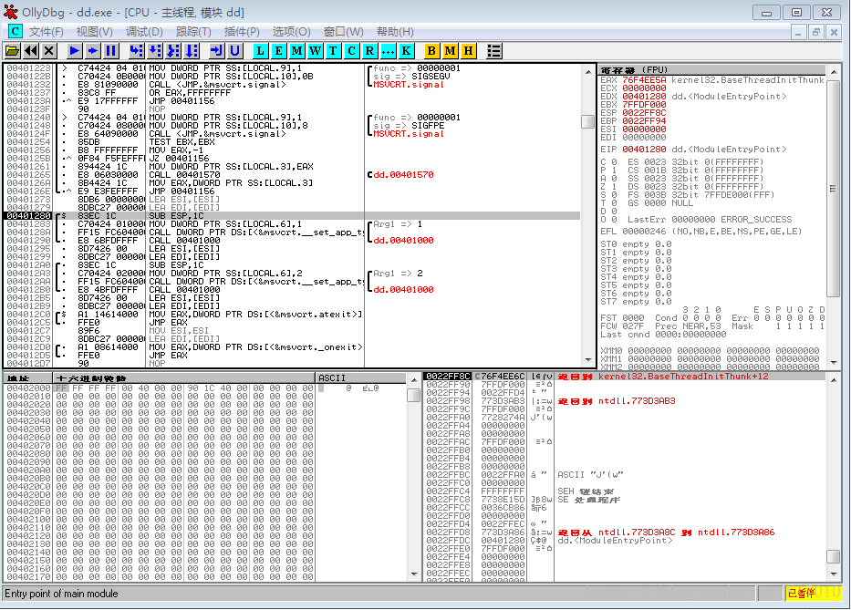Image resolution: width=851 pixels, height=610 pixels.
Task: Click disassembly pane scroll-up arrow
Action: click(x=587, y=72)
